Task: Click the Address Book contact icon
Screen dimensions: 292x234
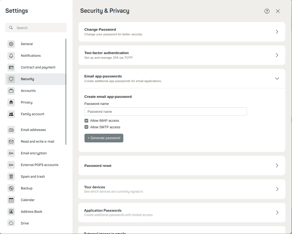Action: 11,212
